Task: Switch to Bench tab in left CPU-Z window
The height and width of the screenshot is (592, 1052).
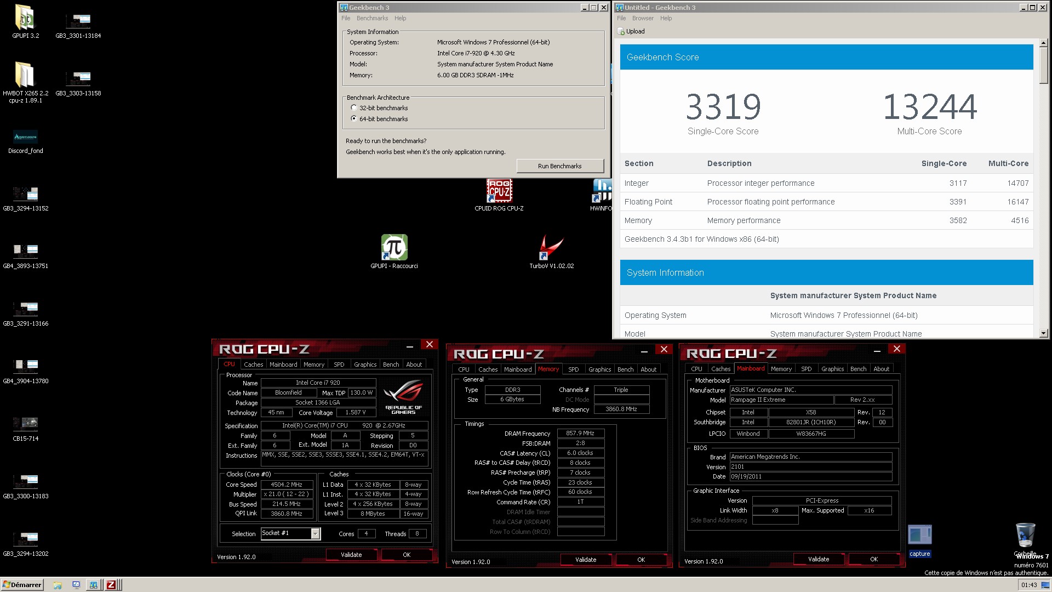Action: tap(391, 365)
